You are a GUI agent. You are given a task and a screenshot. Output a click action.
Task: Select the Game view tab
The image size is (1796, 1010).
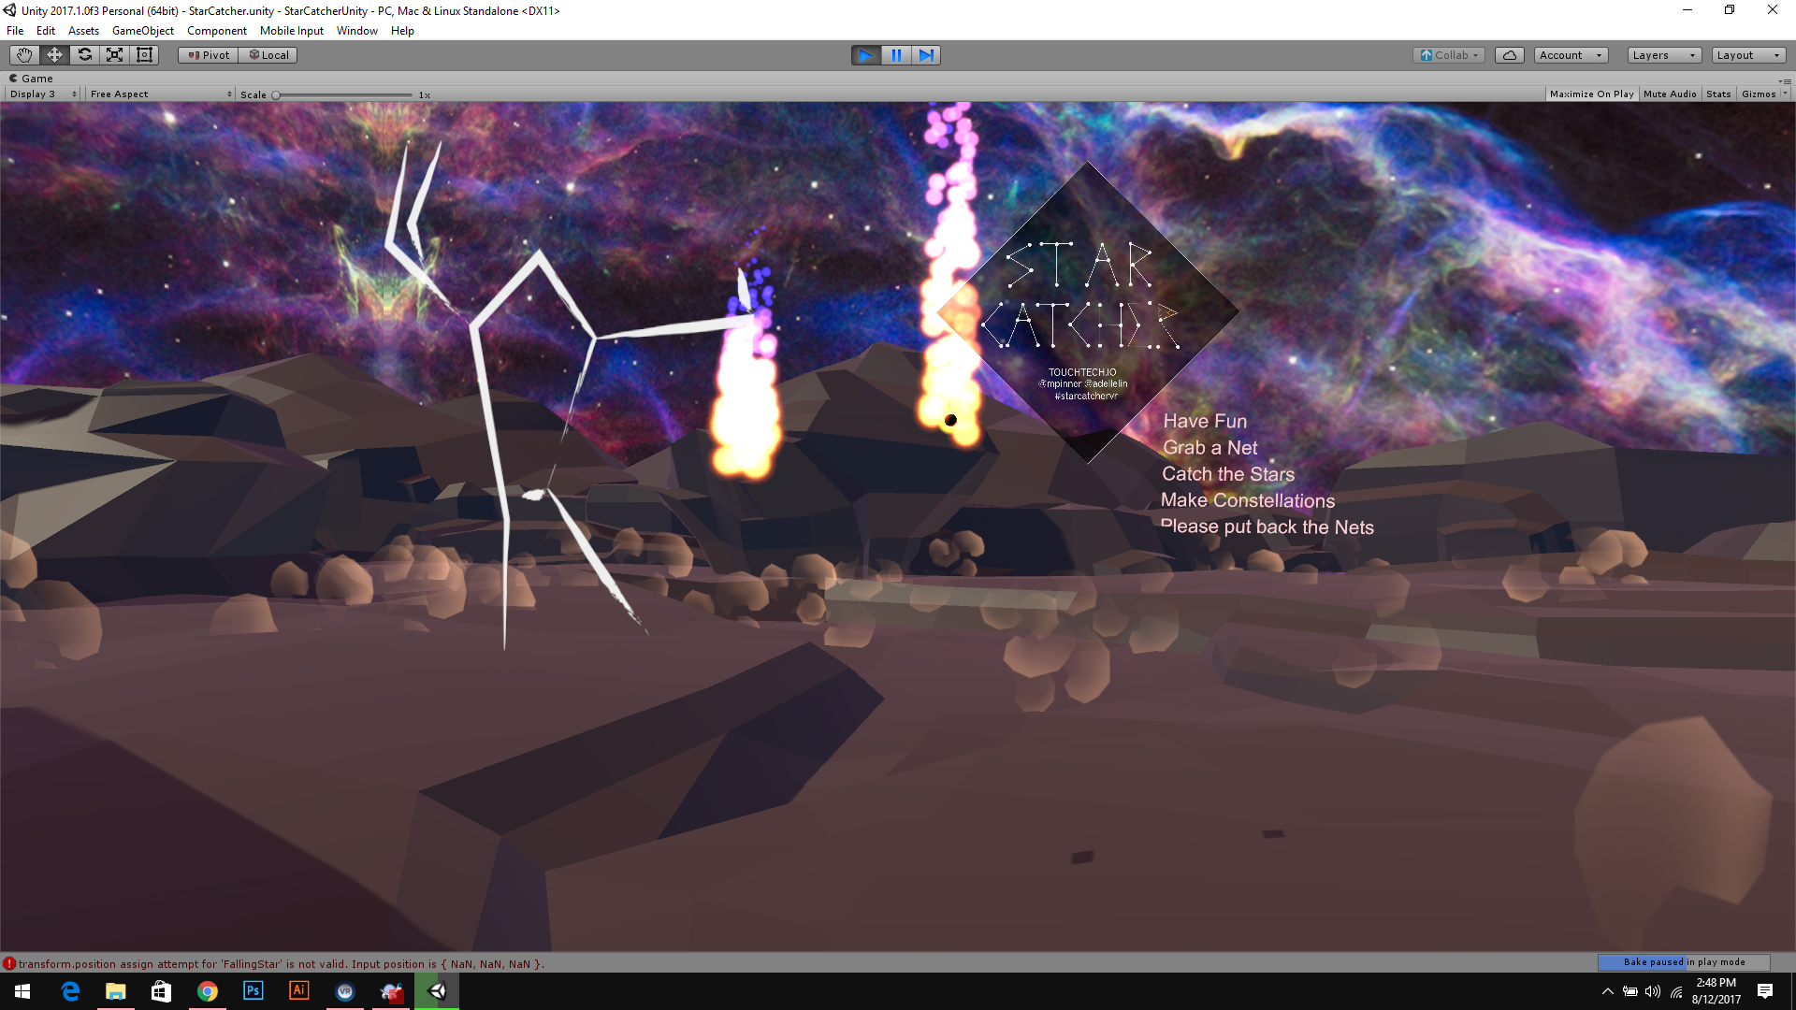click(31, 79)
